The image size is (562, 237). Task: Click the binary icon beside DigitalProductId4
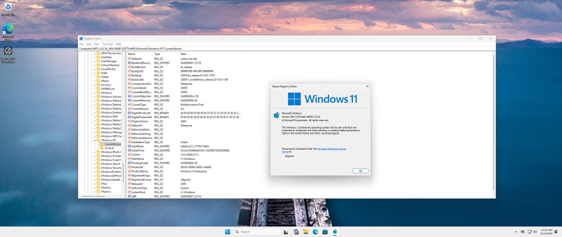point(129,117)
